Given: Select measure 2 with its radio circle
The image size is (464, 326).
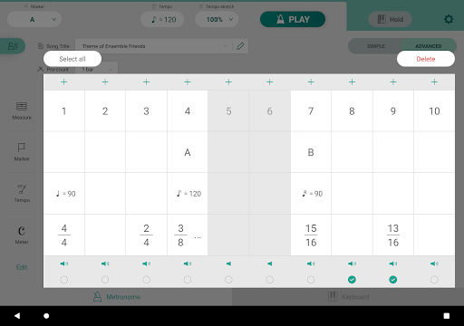Looking at the screenshot, I should click(105, 280).
